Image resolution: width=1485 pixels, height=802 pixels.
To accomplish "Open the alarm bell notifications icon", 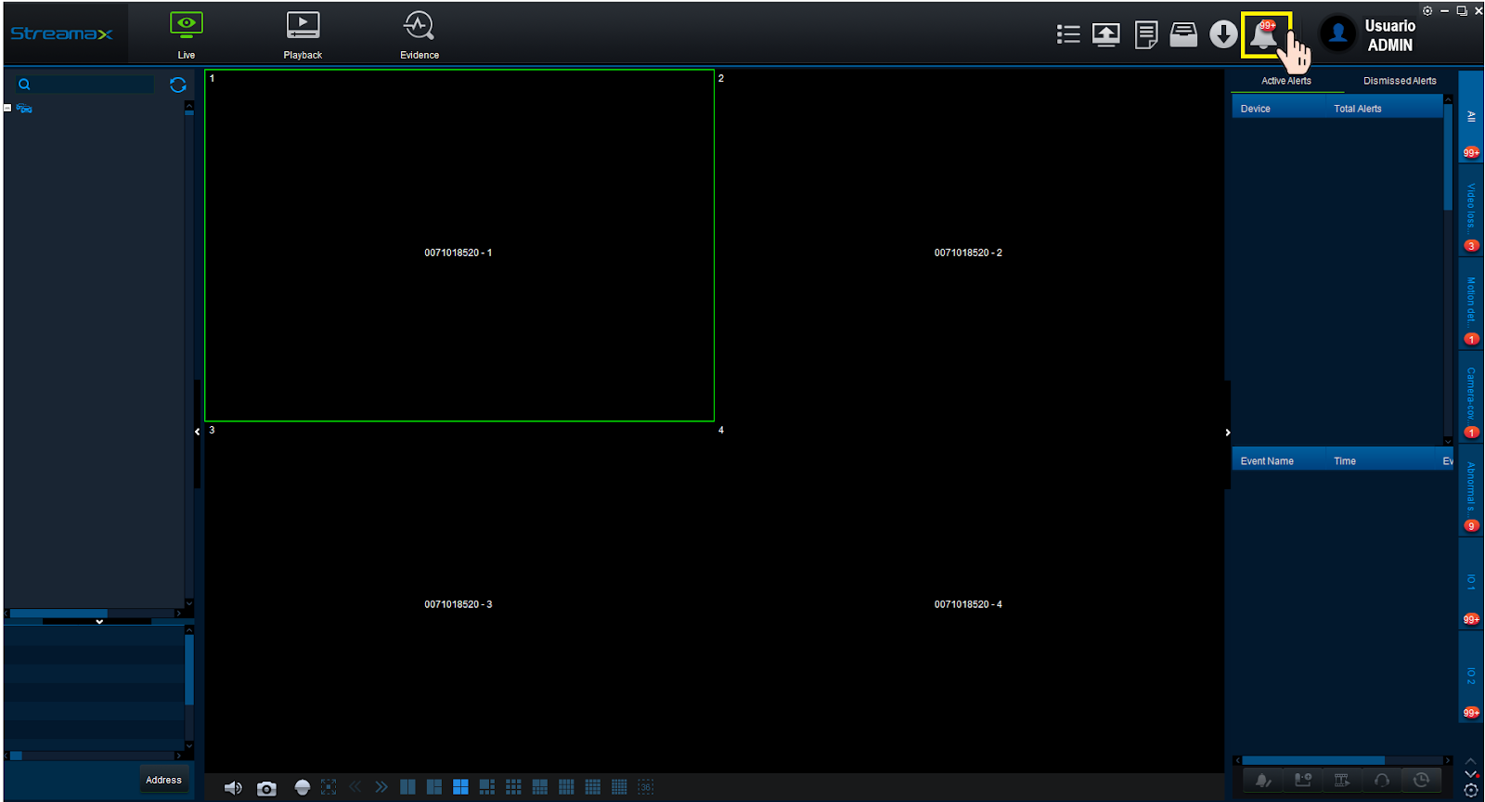I will pyautogui.click(x=1264, y=35).
